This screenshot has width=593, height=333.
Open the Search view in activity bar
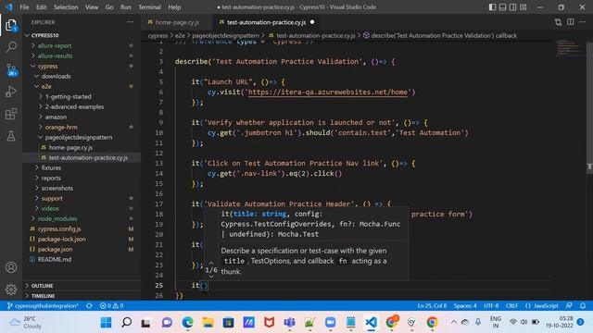point(11,47)
